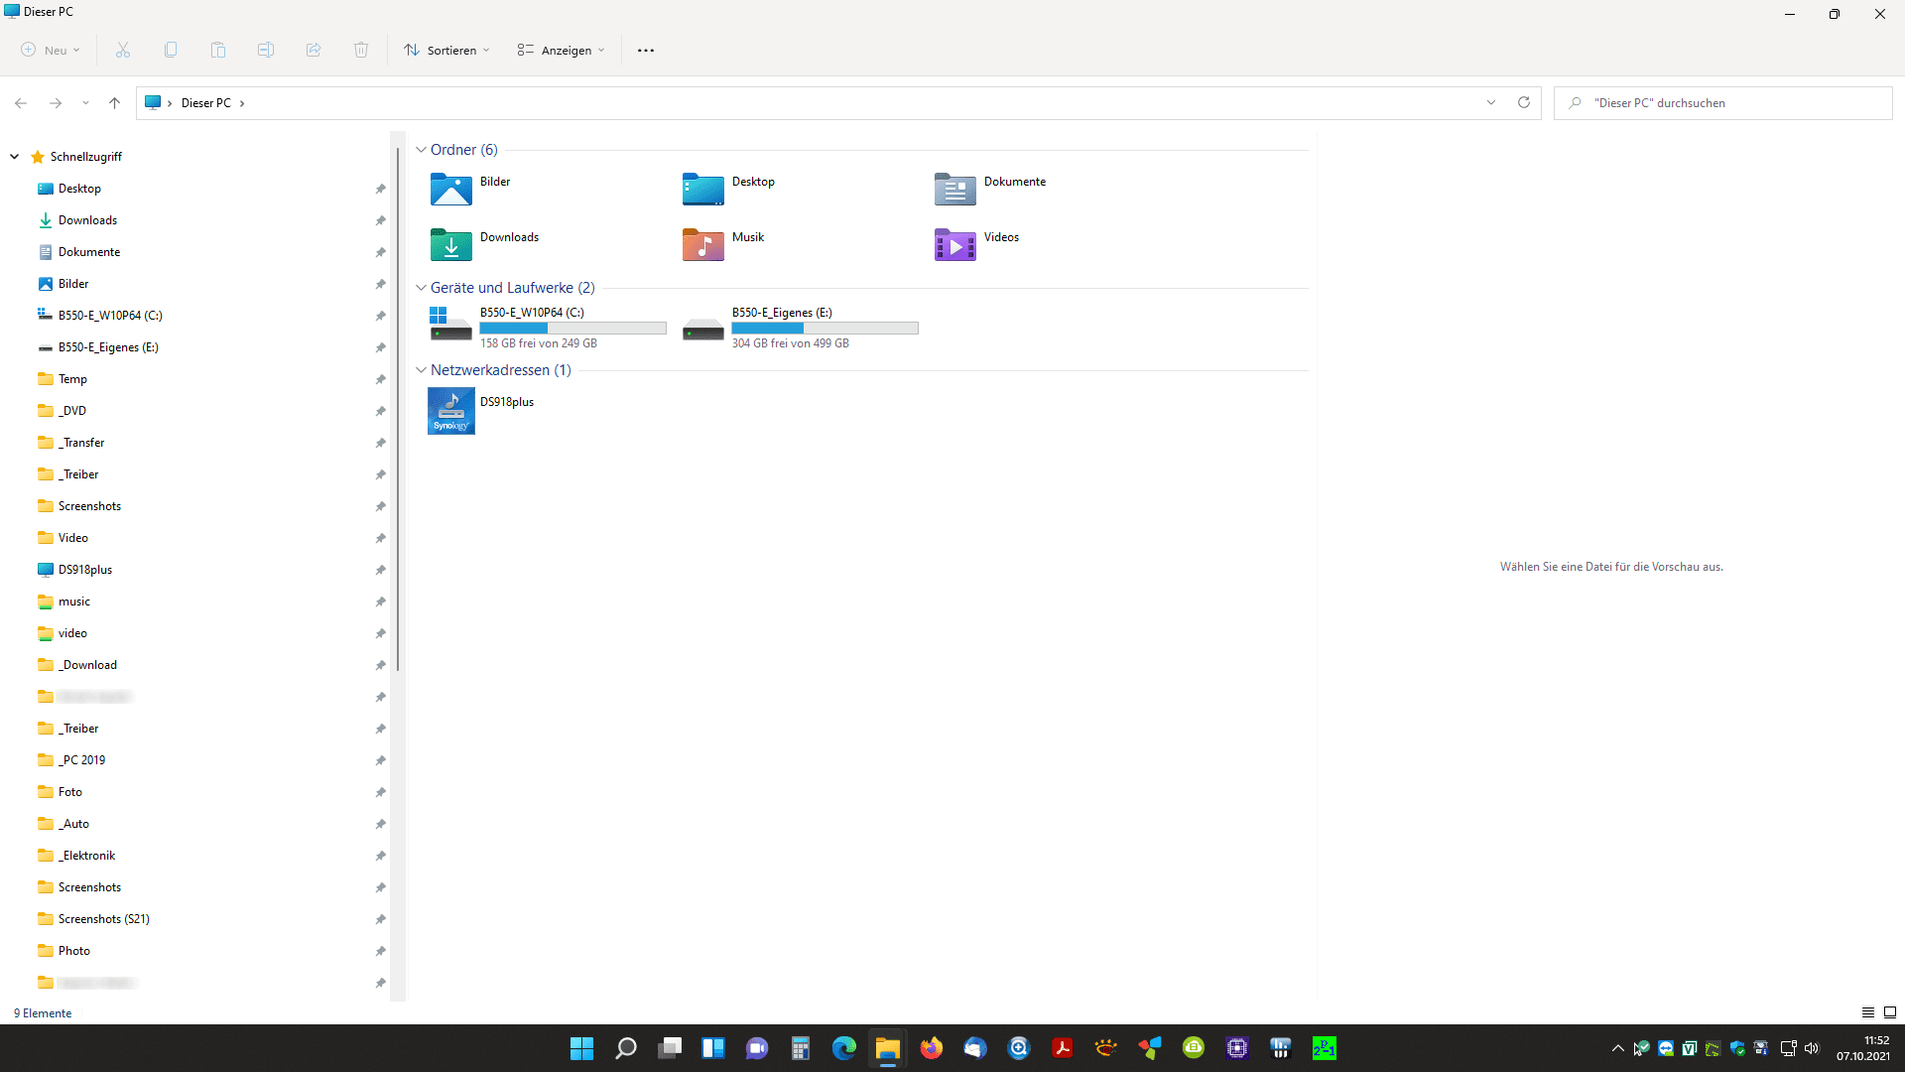Click the Paste clipboard icon
Image resolution: width=1905 pixels, height=1072 pixels.
point(218,50)
